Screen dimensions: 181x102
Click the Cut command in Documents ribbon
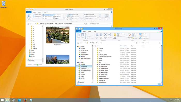pyautogui.click(x=87, y=34)
